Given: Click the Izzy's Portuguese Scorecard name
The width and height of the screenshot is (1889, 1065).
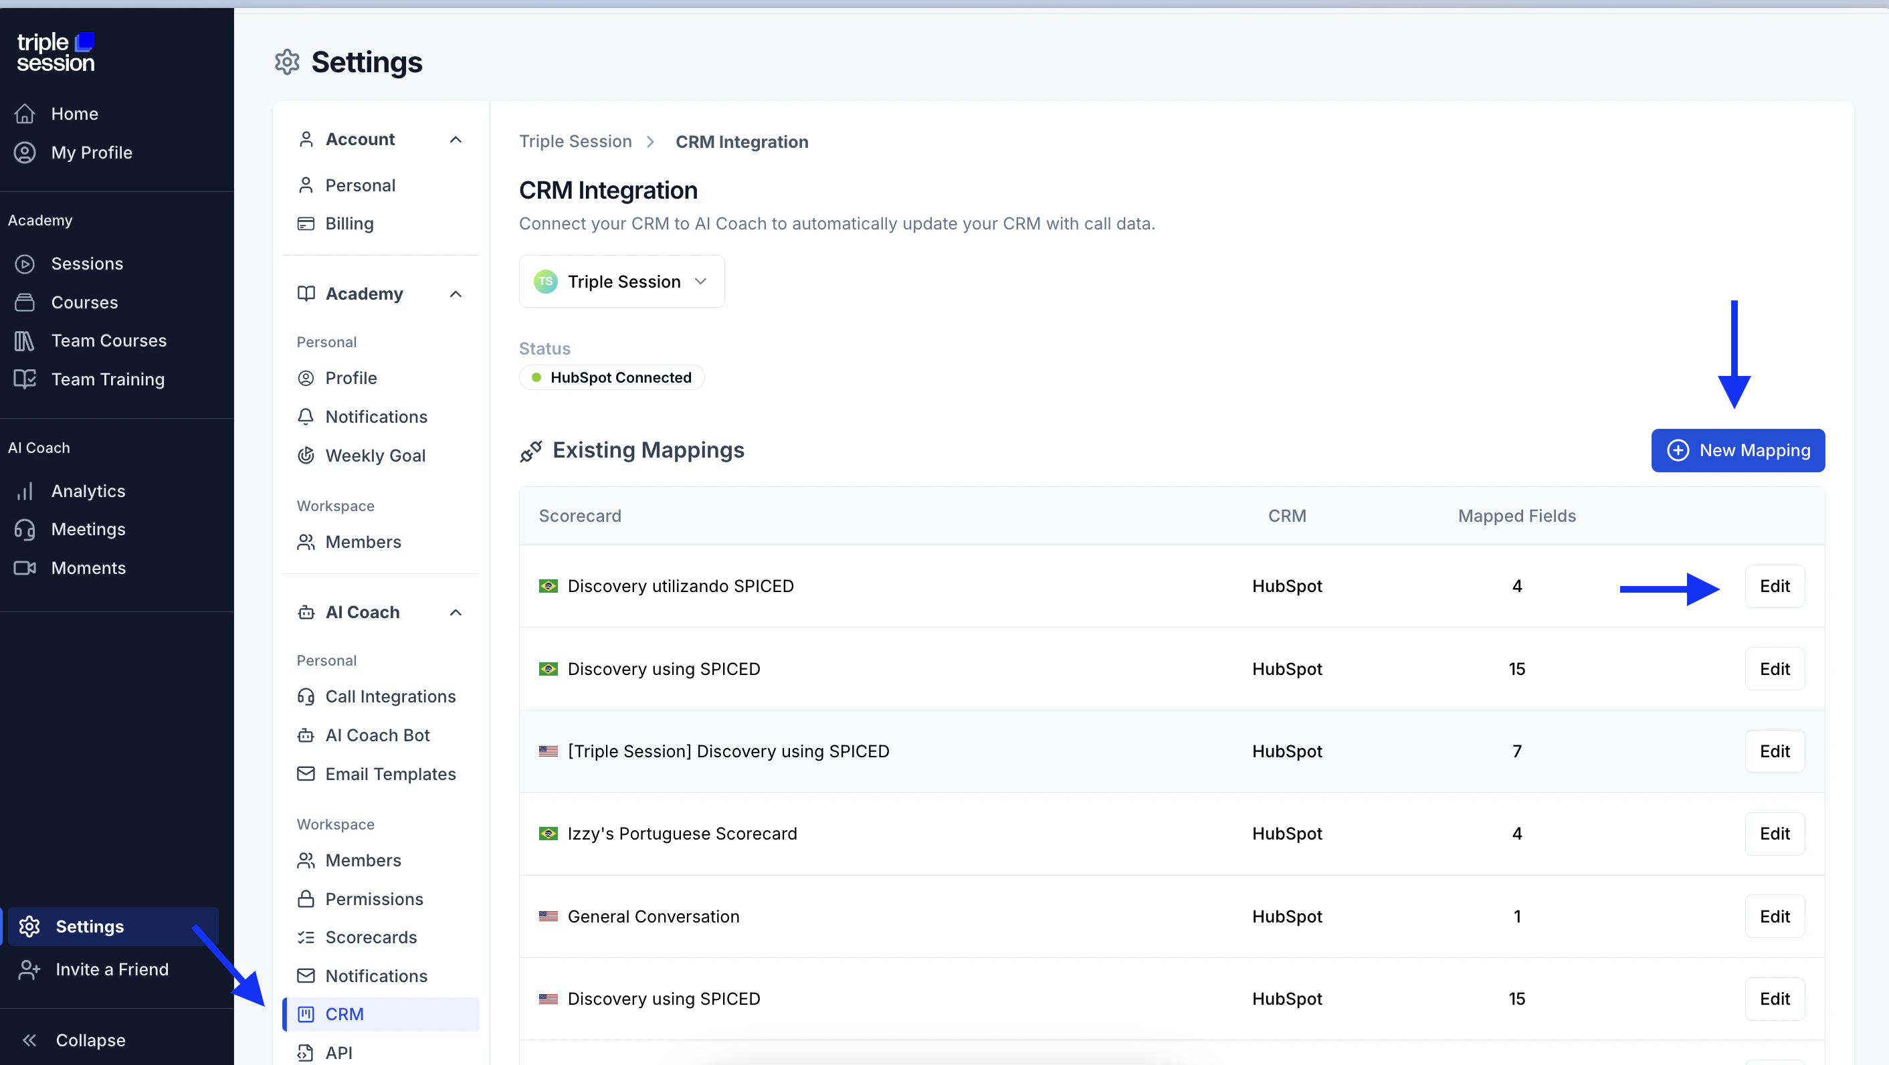Looking at the screenshot, I should point(682,834).
